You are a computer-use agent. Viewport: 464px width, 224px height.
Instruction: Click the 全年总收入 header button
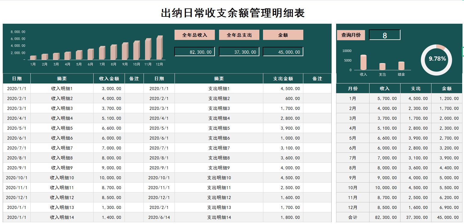click(194, 35)
